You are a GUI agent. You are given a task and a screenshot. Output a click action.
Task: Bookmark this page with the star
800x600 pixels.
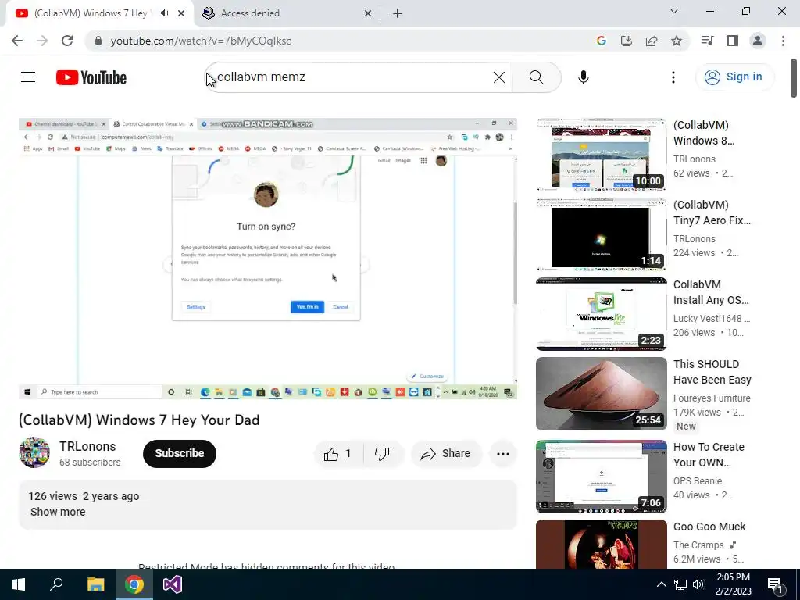[x=677, y=41]
